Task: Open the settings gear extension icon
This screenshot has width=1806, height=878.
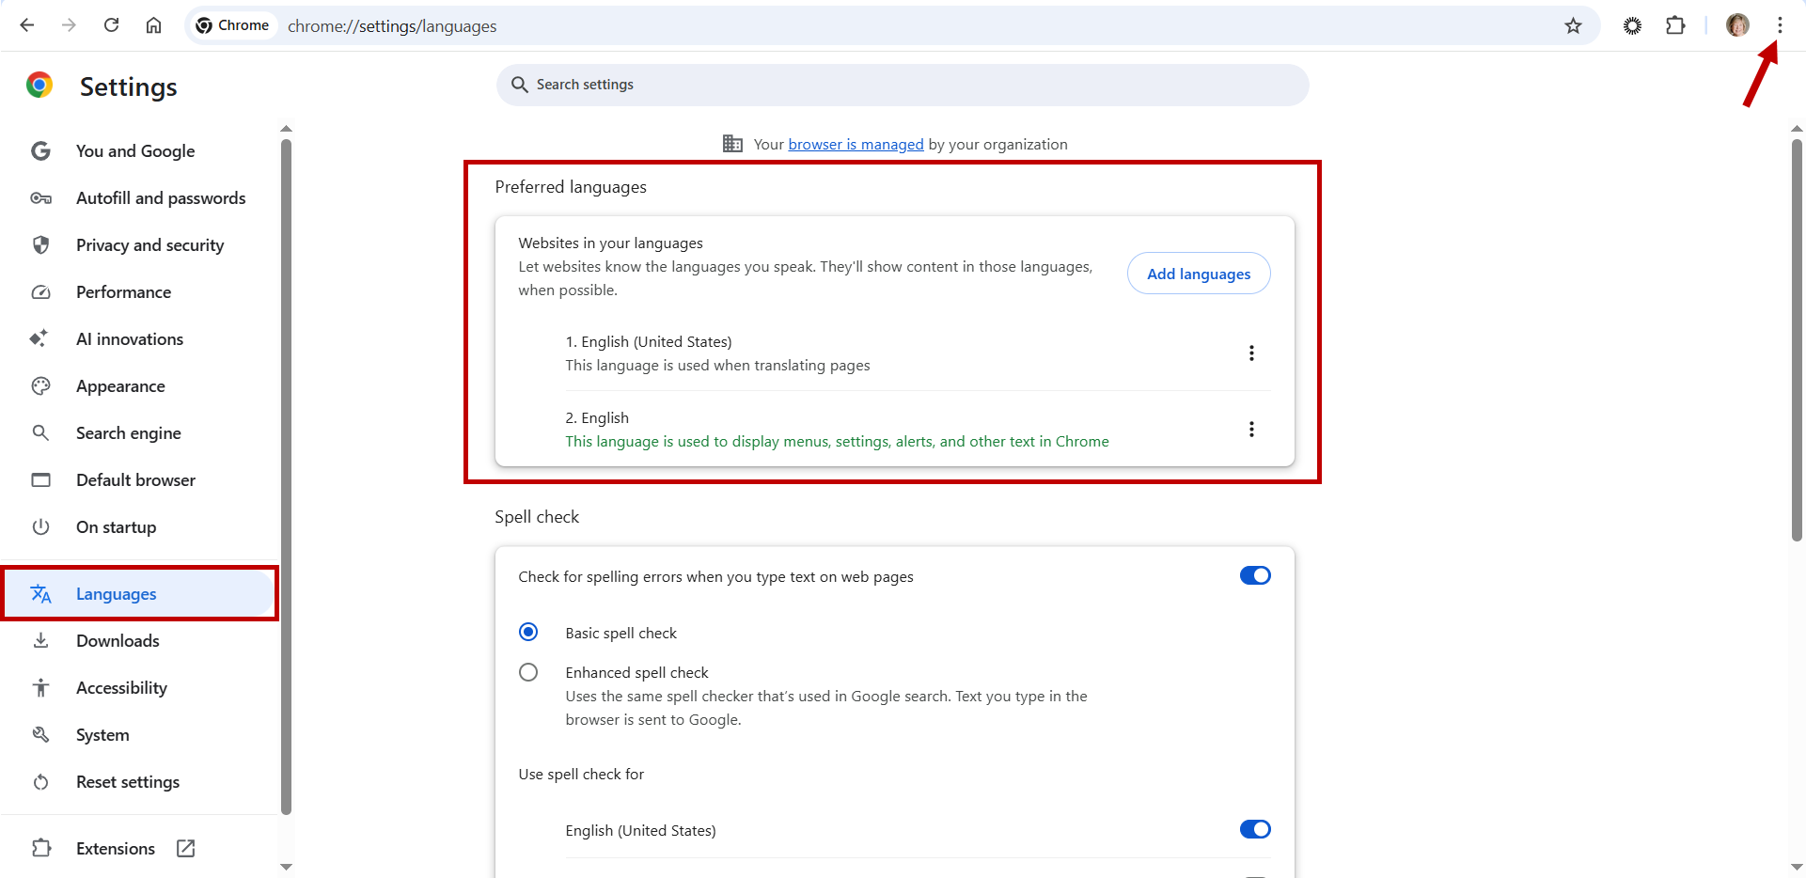Action: (x=1632, y=25)
